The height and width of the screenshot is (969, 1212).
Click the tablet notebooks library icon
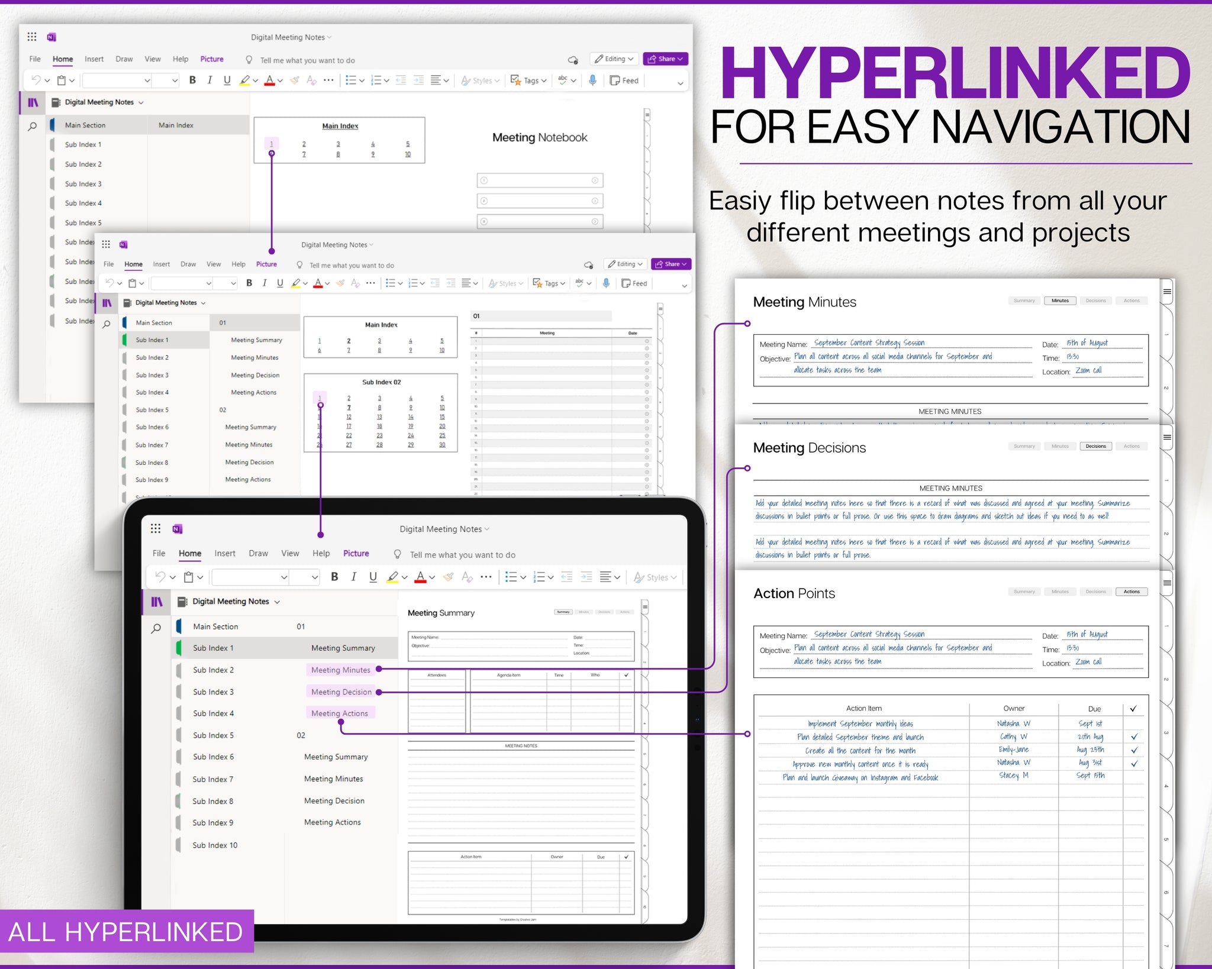click(x=157, y=602)
